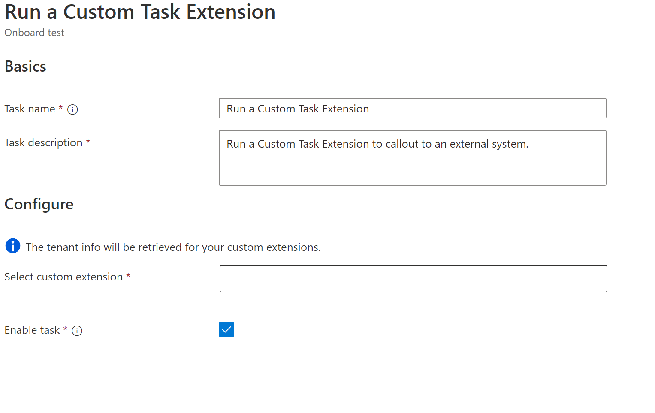Click the Task description required asterisk
Viewport: 655px width, 413px height.
coord(88,143)
